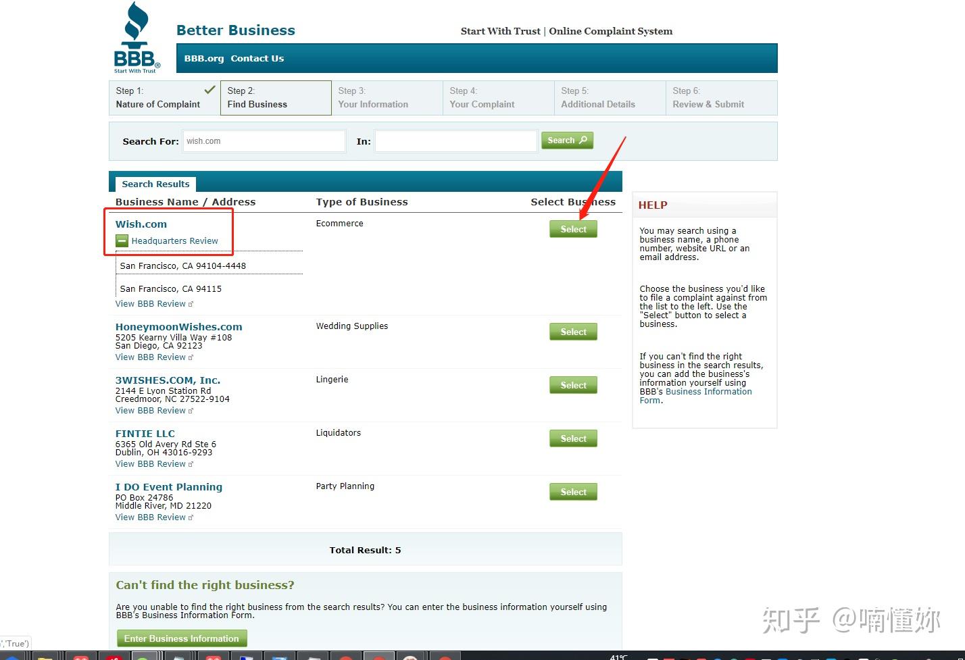The width and height of the screenshot is (965, 660).
Task: Click Lingerie business type text
Action: tap(332, 380)
